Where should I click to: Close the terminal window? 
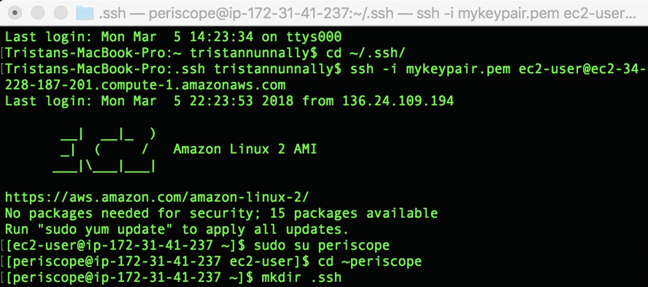[x=15, y=13]
